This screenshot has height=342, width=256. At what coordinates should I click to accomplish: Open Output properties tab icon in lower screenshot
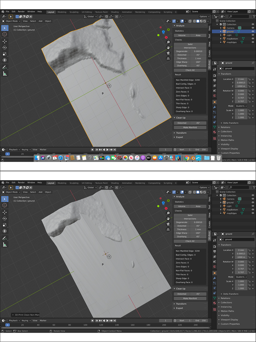click(x=215, y=251)
